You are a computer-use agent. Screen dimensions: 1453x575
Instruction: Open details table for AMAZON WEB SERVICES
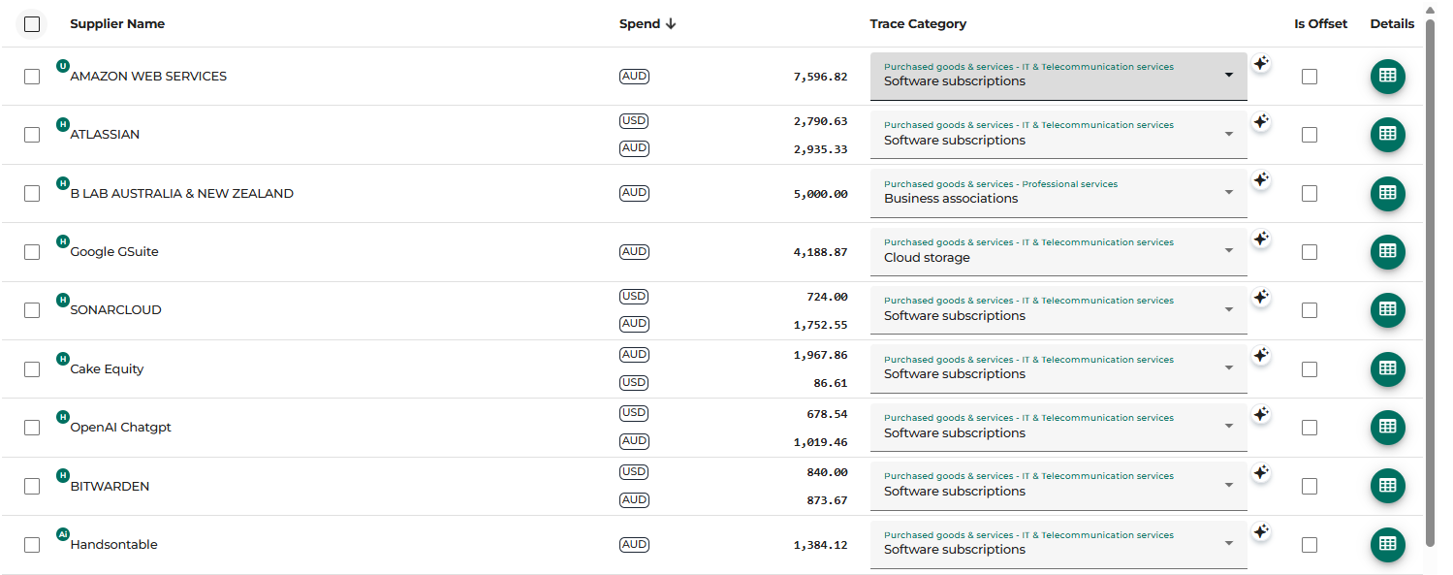(x=1387, y=77)
